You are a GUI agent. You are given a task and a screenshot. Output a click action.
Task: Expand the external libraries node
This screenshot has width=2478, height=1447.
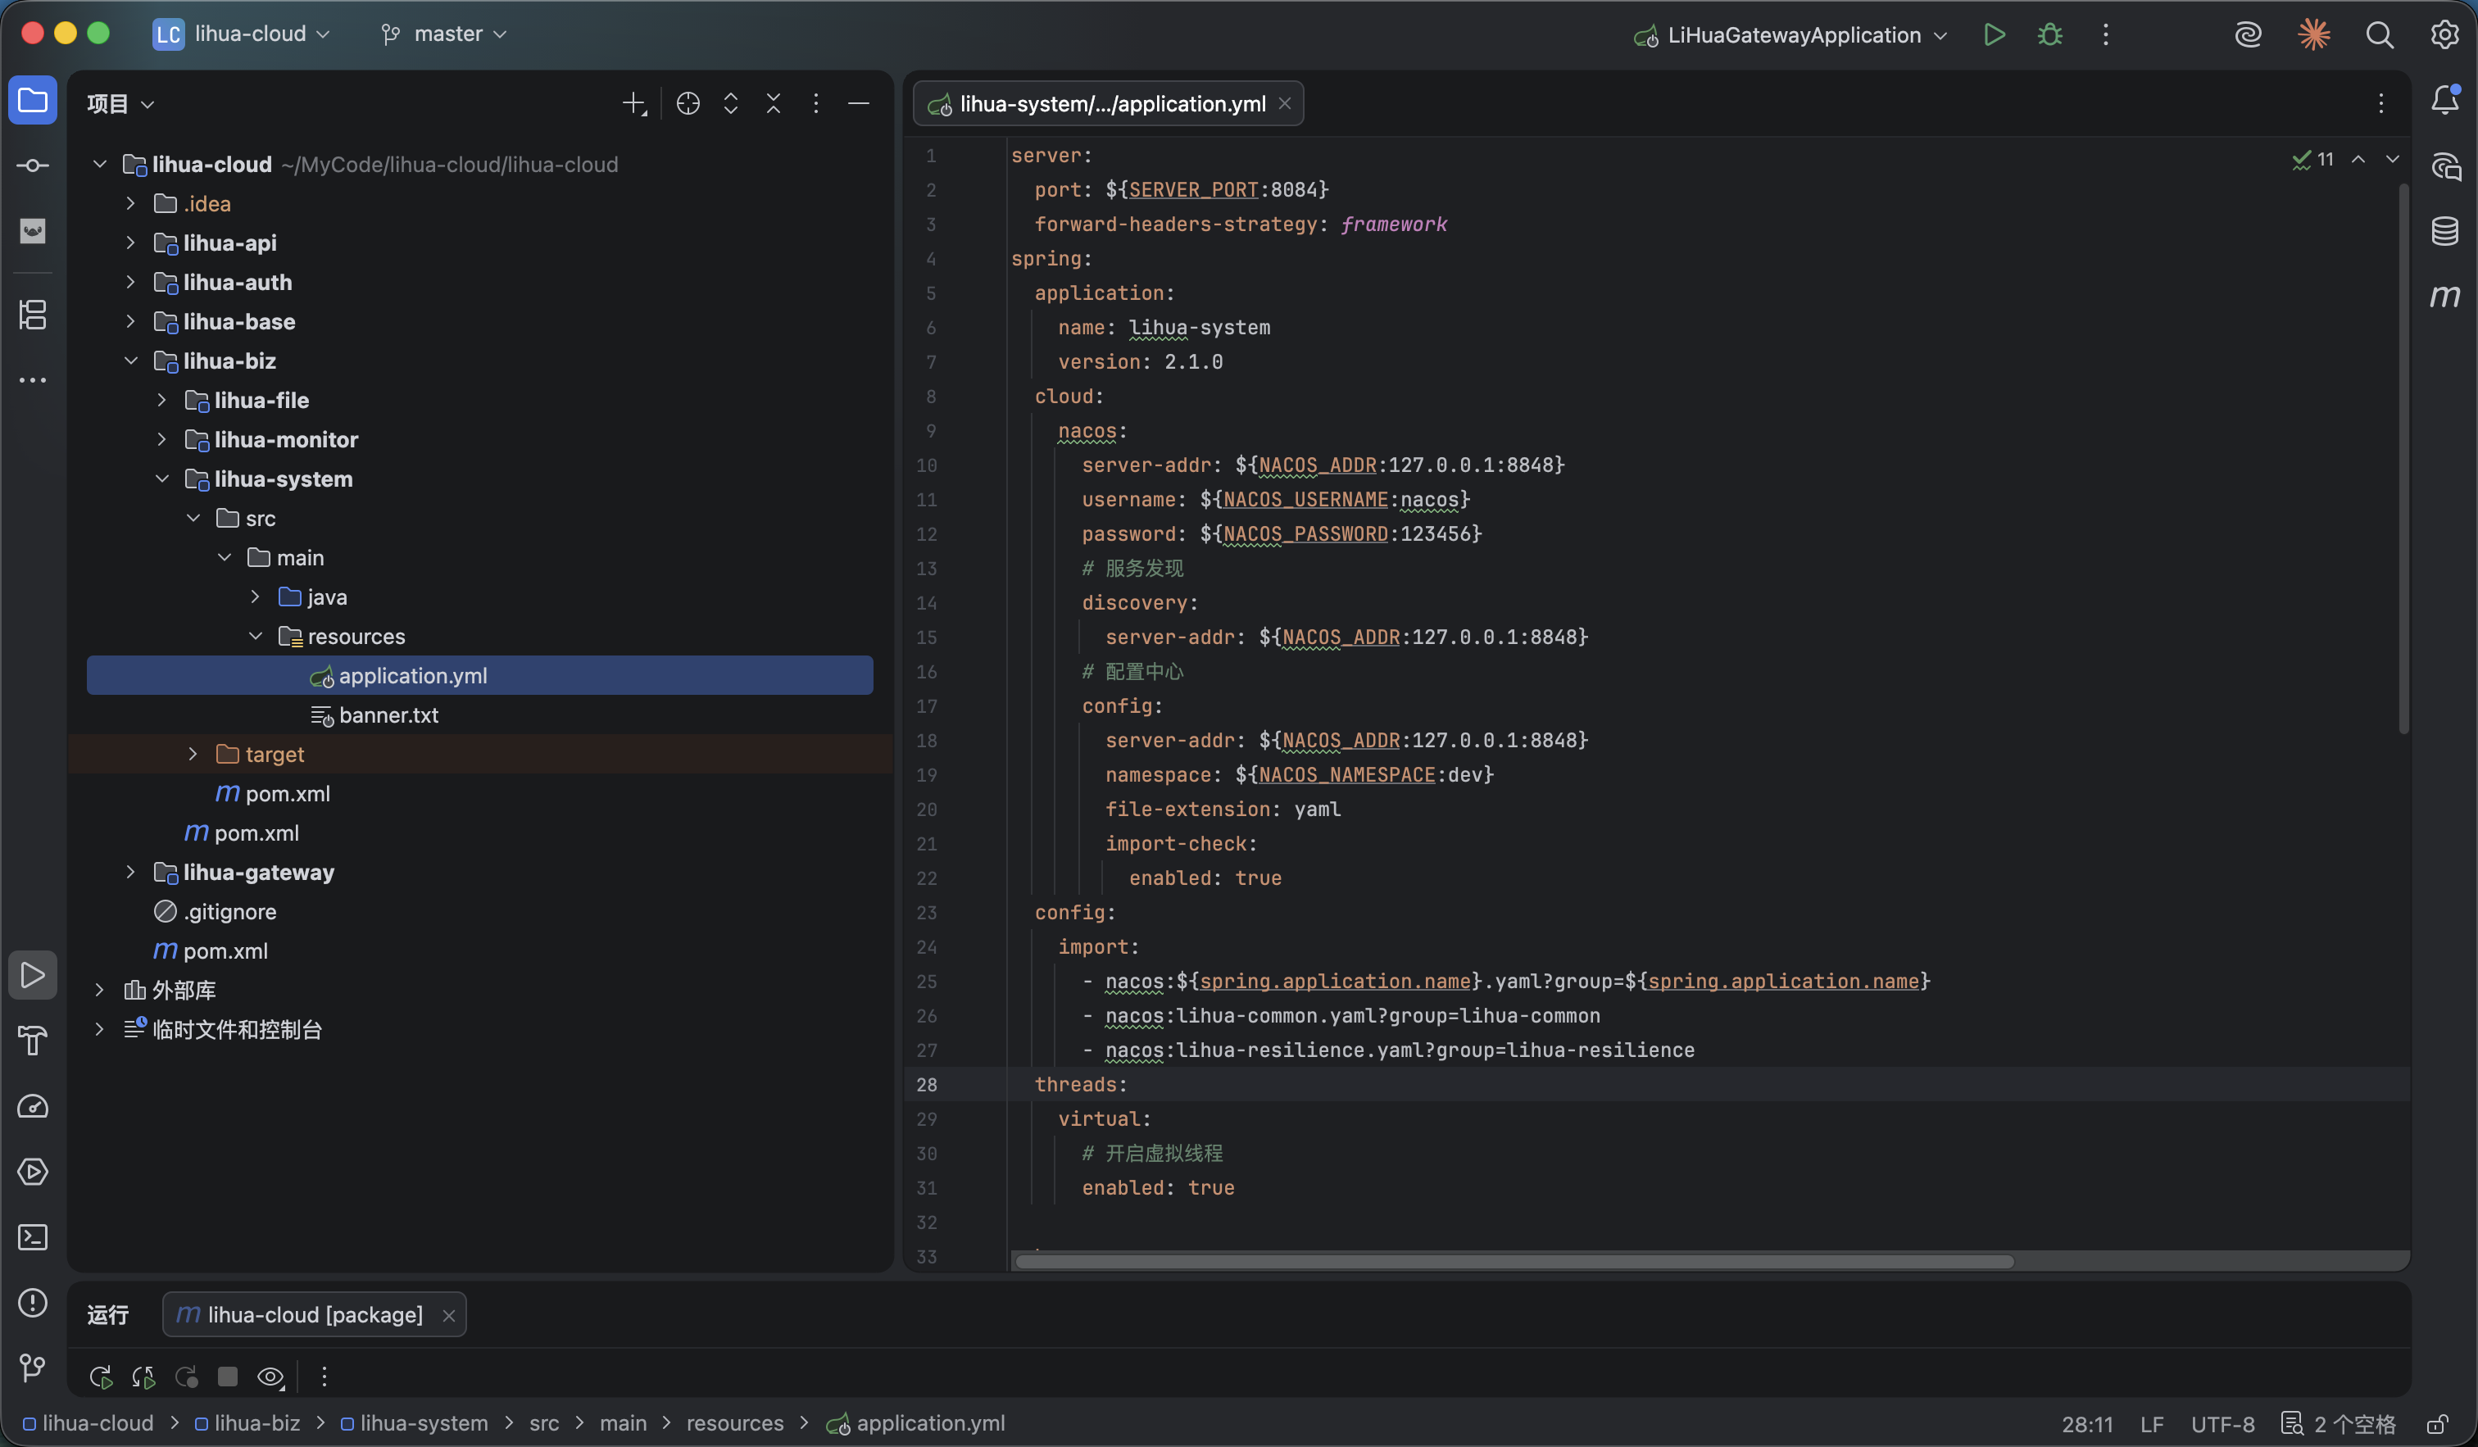[x=99, y=990]
